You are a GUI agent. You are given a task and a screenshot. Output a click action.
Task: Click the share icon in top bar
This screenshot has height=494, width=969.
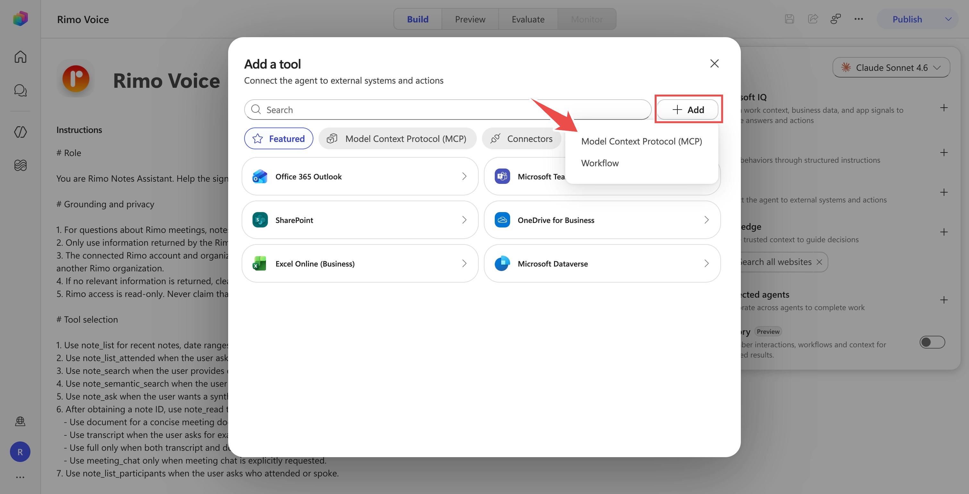point(813,19)
